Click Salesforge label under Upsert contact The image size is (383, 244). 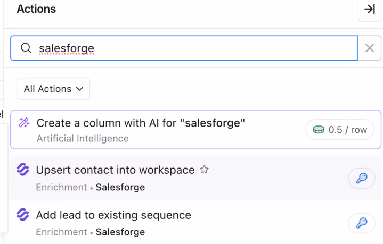click(x=120, y=187)
